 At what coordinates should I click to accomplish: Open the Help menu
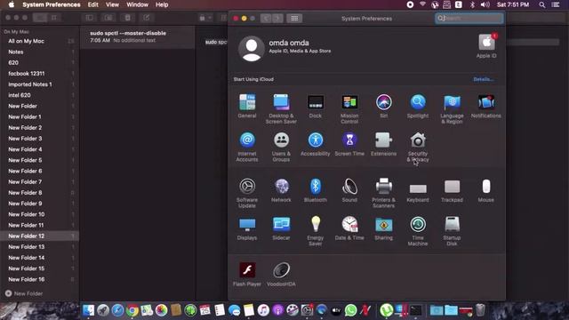[162, 4]
